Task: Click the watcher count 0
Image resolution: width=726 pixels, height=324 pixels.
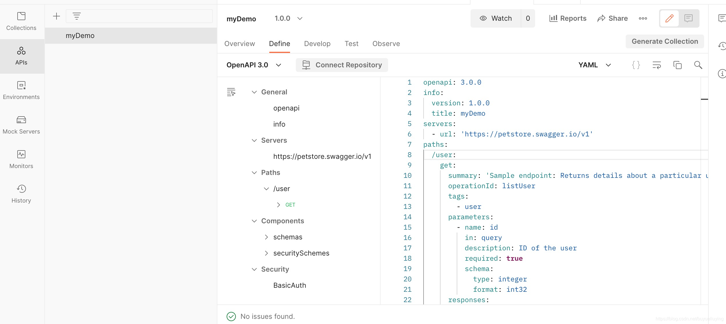Action: click(528, 18)
